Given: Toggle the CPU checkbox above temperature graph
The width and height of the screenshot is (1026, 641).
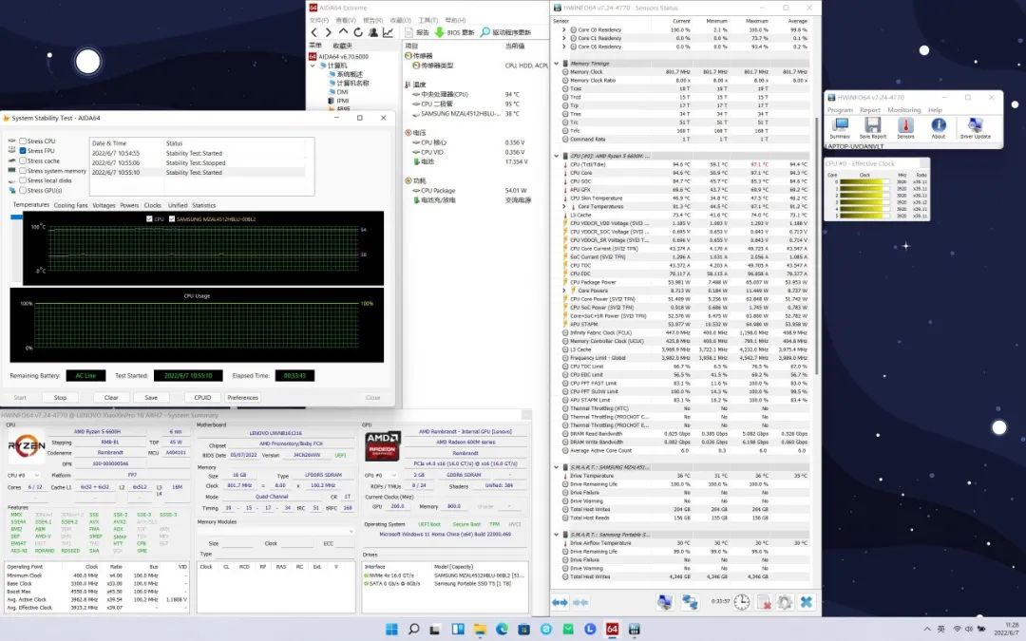Looking at the screenshot, I should click(x=150, y=218).
